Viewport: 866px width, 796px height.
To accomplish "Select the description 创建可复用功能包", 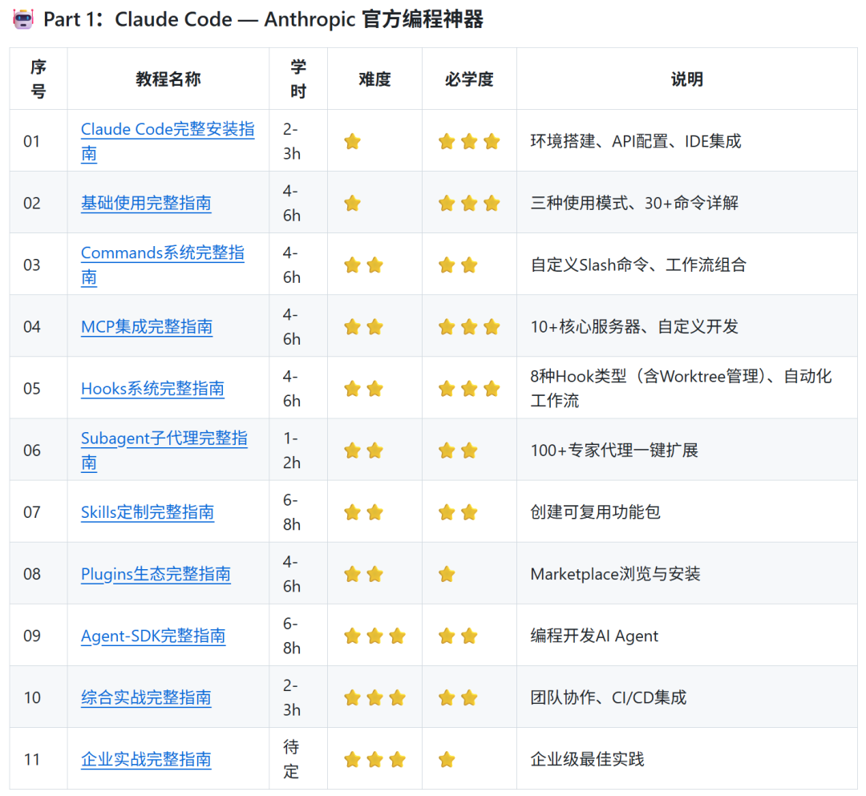I will point(595,512).
